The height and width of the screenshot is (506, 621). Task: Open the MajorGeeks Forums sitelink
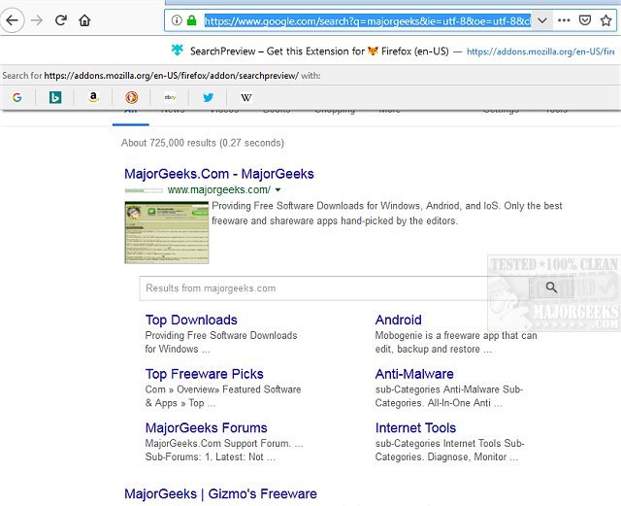tap(206, 428)
